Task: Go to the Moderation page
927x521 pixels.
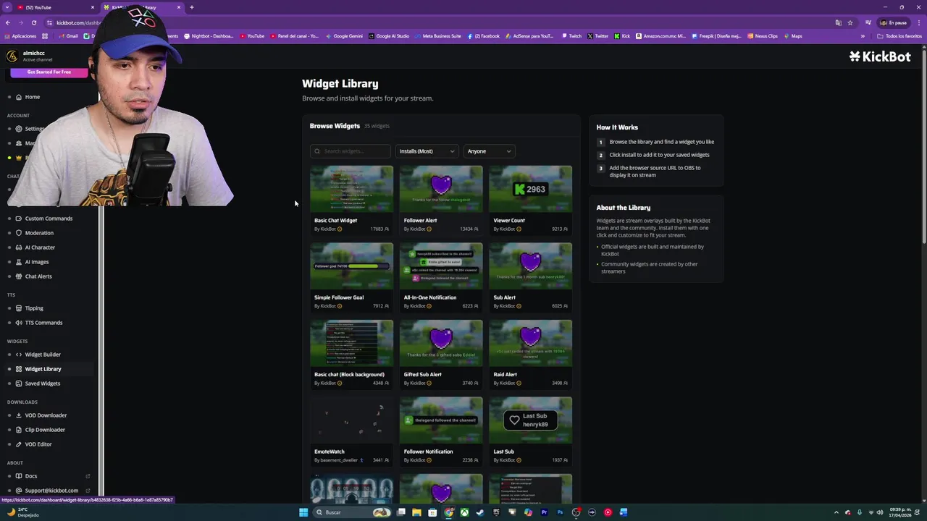Action: click(39, 233)
